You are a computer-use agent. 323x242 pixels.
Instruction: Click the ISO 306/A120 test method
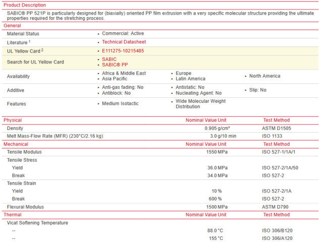pos(277,238)
